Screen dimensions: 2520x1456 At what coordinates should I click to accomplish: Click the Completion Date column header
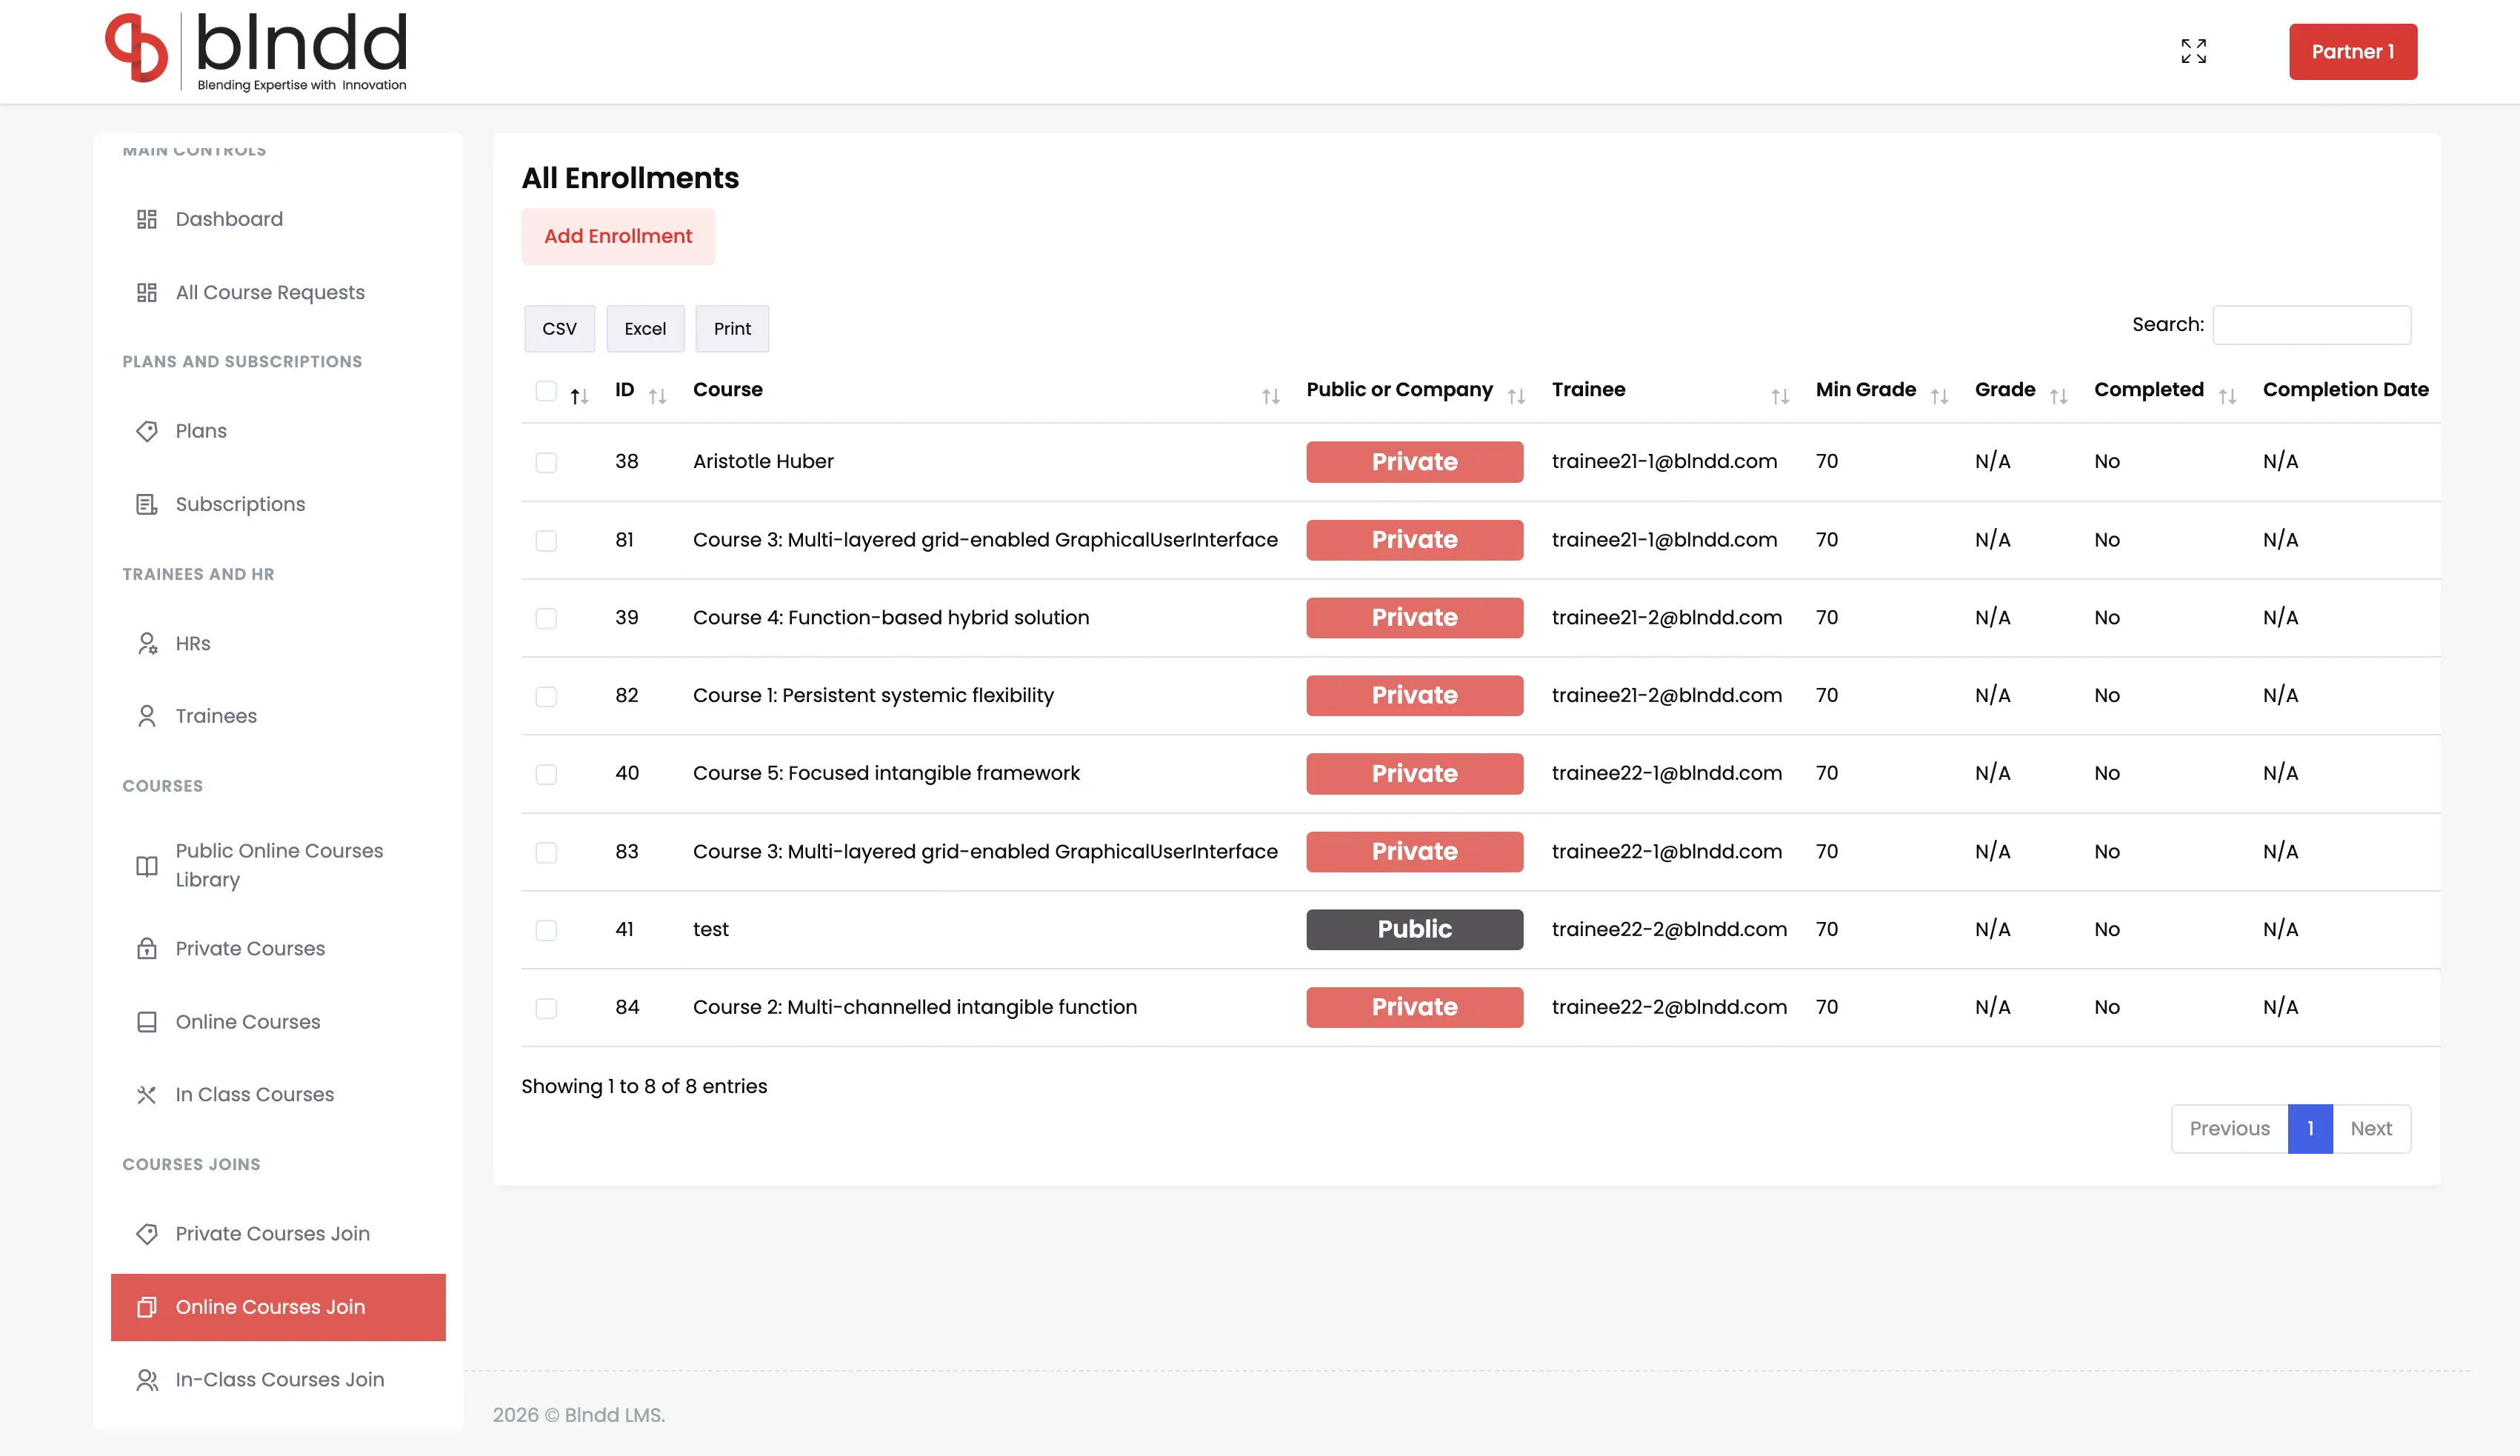click(2345, 390)
